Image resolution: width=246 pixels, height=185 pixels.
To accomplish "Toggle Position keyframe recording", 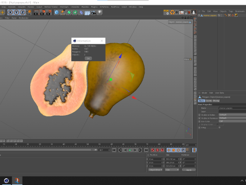I will click(x=169, y=150).
